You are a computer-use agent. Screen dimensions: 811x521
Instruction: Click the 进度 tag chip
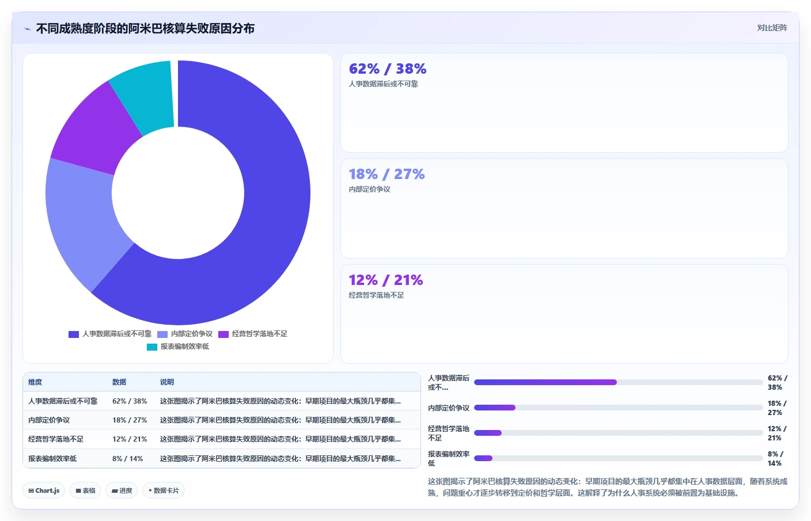point(122,490)
